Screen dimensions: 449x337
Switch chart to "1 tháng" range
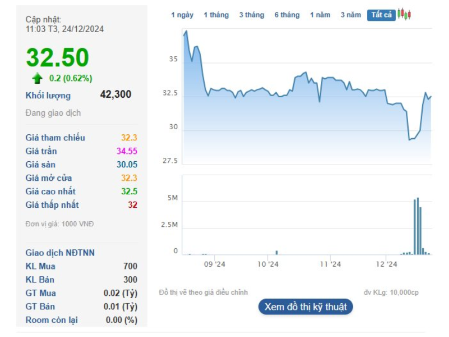pos(216,15)
